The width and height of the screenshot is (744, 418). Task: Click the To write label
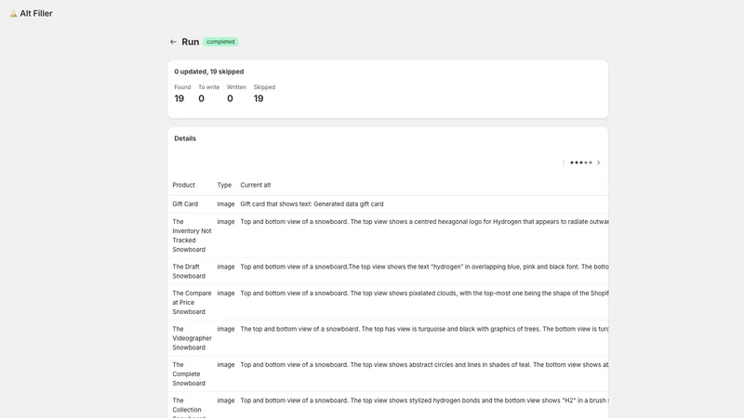pyautogui.click(x=208, y=87)
